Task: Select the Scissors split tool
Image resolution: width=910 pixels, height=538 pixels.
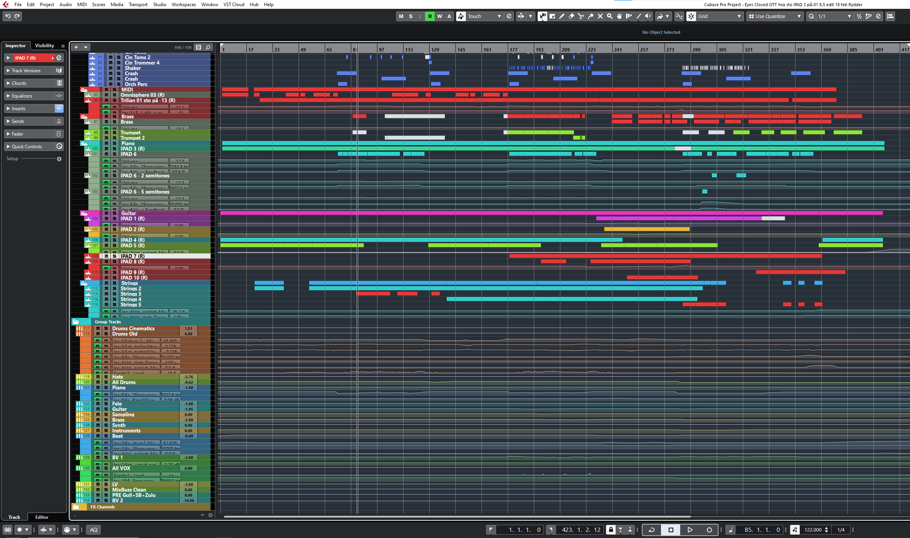Action: click(x=581, y=16)
